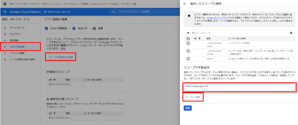Focus the プロダクトとリソースの検索 search box

click(x=144, y=12)
